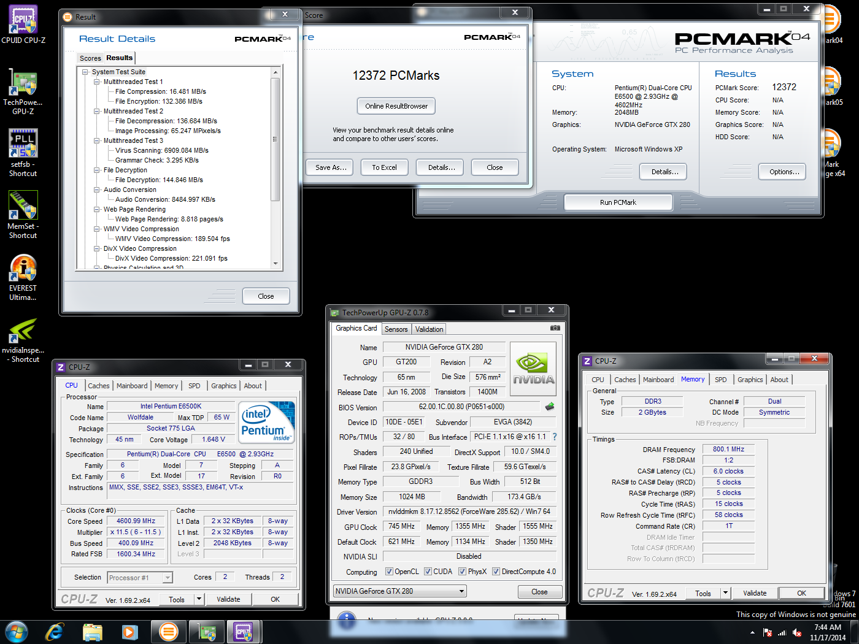859x644 pixels.
Task: Collapse the WMV Video Compression node
Action: pos(97,229)
